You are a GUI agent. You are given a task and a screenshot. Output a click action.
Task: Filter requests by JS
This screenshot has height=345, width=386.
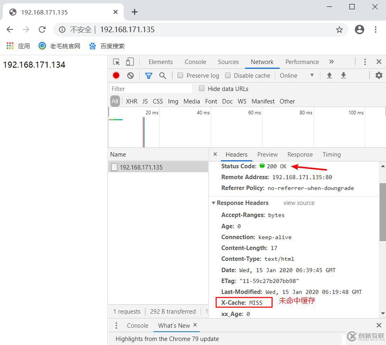(x=145, y=101)
